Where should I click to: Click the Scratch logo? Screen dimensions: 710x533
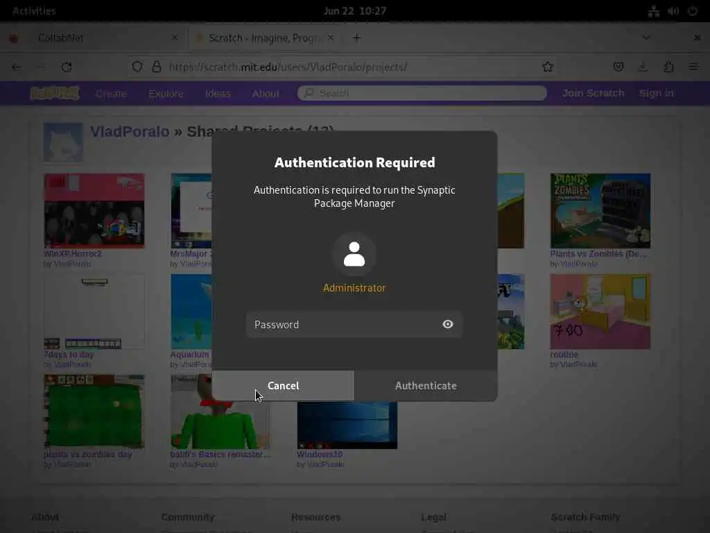click(55, 93)
